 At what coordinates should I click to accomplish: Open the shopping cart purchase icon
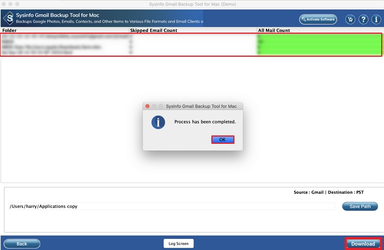(350, 19)
